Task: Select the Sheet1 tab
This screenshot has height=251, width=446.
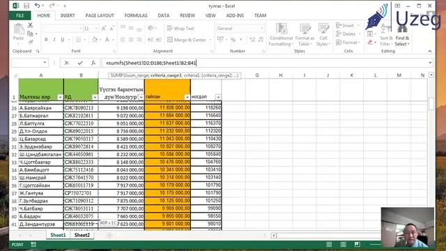Action: 58,235
